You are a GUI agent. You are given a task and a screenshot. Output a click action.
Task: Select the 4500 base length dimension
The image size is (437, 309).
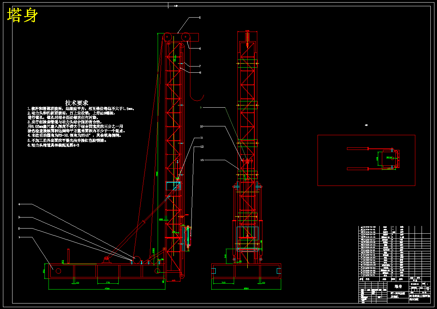point(107,288)
